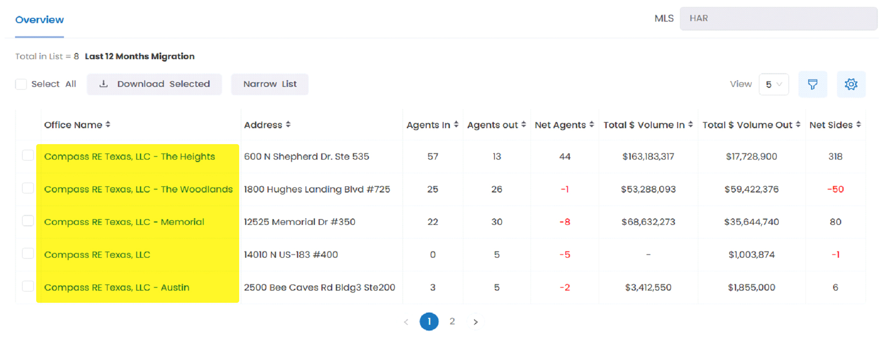Go to next page arrow
882x338 pixels.
pos(476,322)
